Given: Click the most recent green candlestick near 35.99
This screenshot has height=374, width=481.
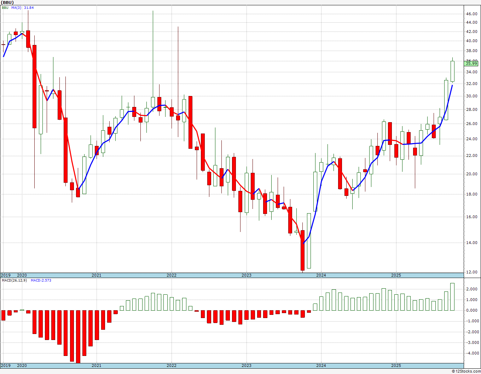Looking at the screenshot, I should tap(452, 71).
